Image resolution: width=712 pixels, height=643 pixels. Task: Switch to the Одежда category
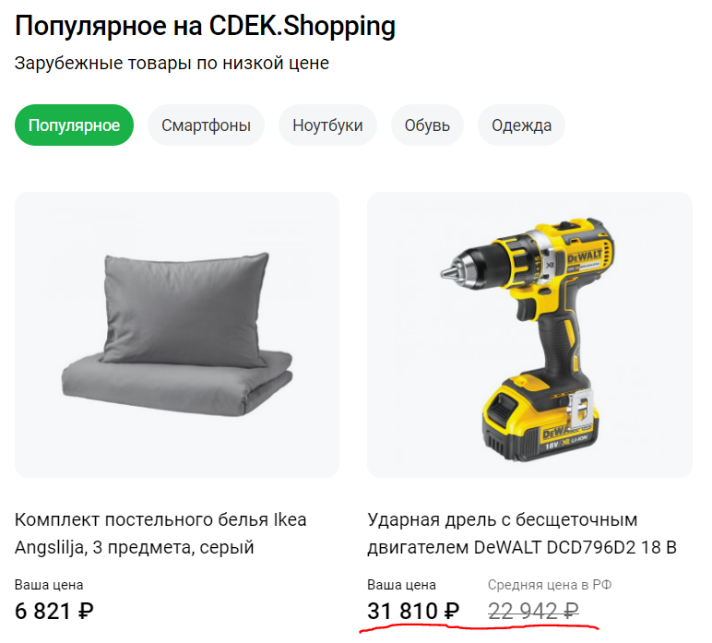521,125
